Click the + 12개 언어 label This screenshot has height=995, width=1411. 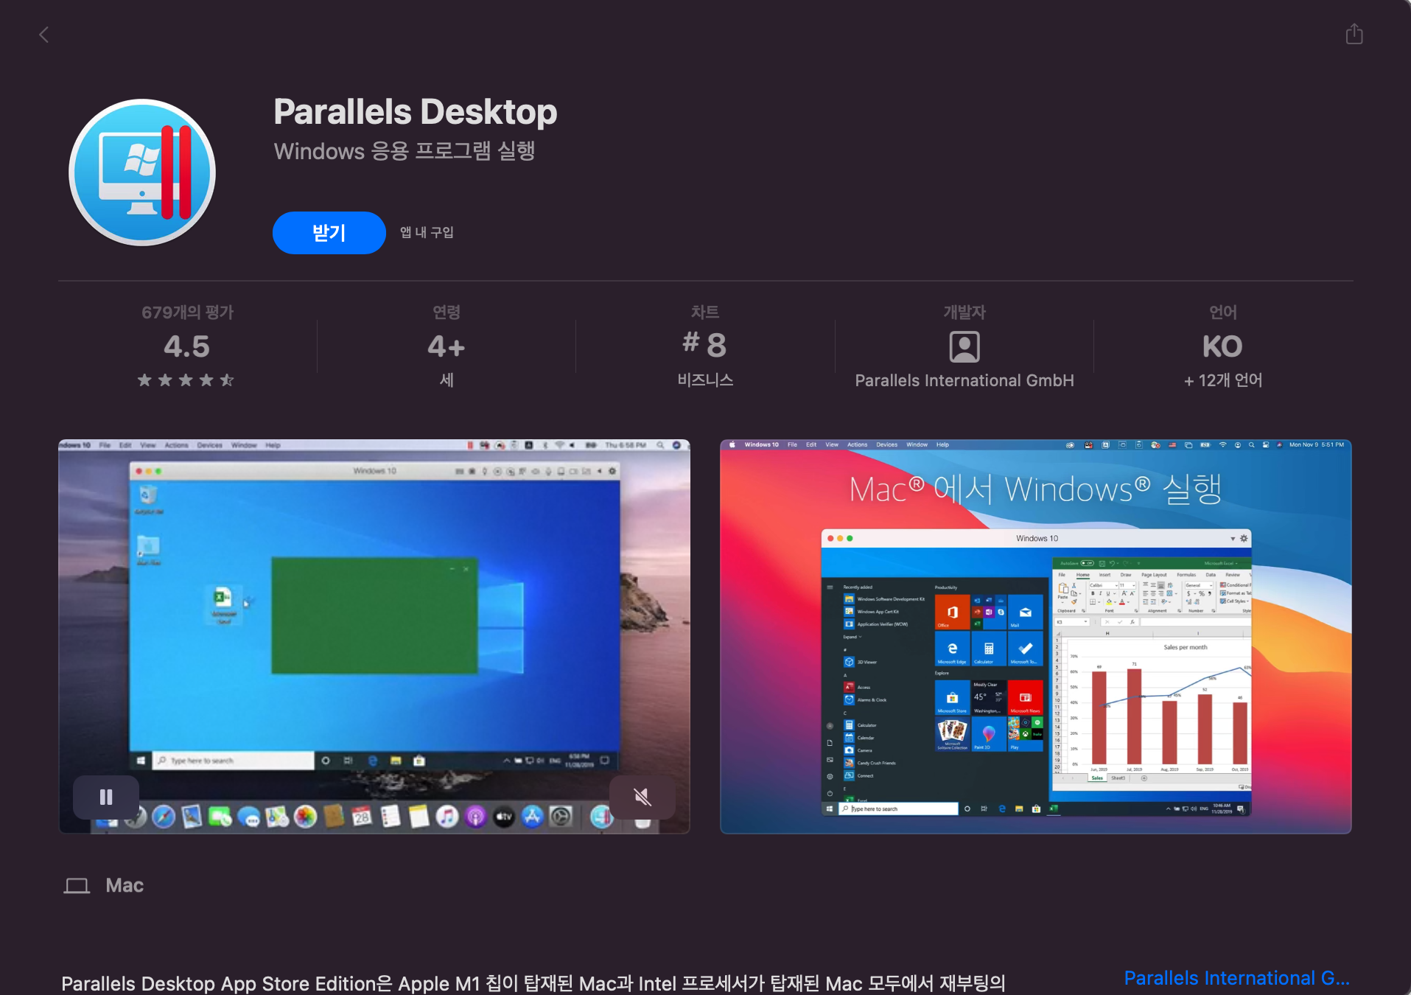point(1223,380)
